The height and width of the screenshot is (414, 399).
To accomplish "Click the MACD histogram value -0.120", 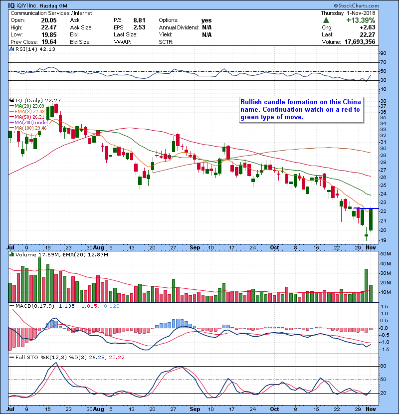I will point(110,306).
